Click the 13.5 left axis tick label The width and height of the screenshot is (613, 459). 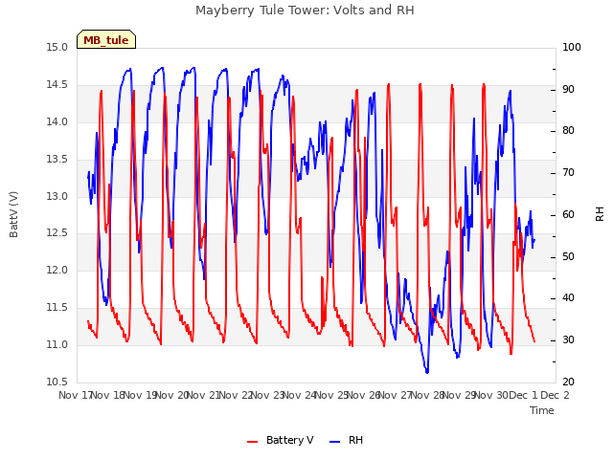coord(57,160)
